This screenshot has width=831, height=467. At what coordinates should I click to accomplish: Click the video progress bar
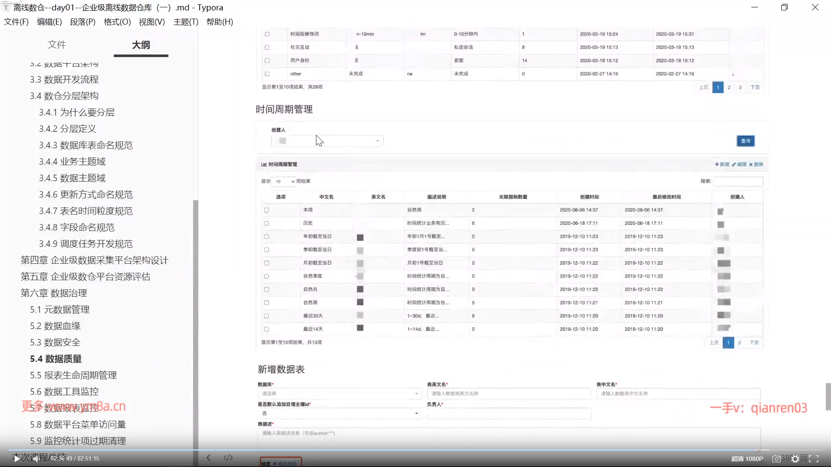(415, 450)
